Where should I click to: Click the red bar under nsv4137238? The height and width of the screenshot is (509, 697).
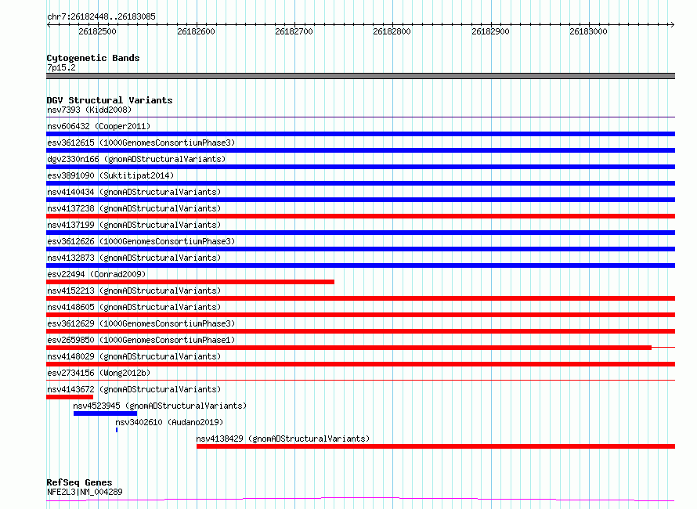coord(360,216)
